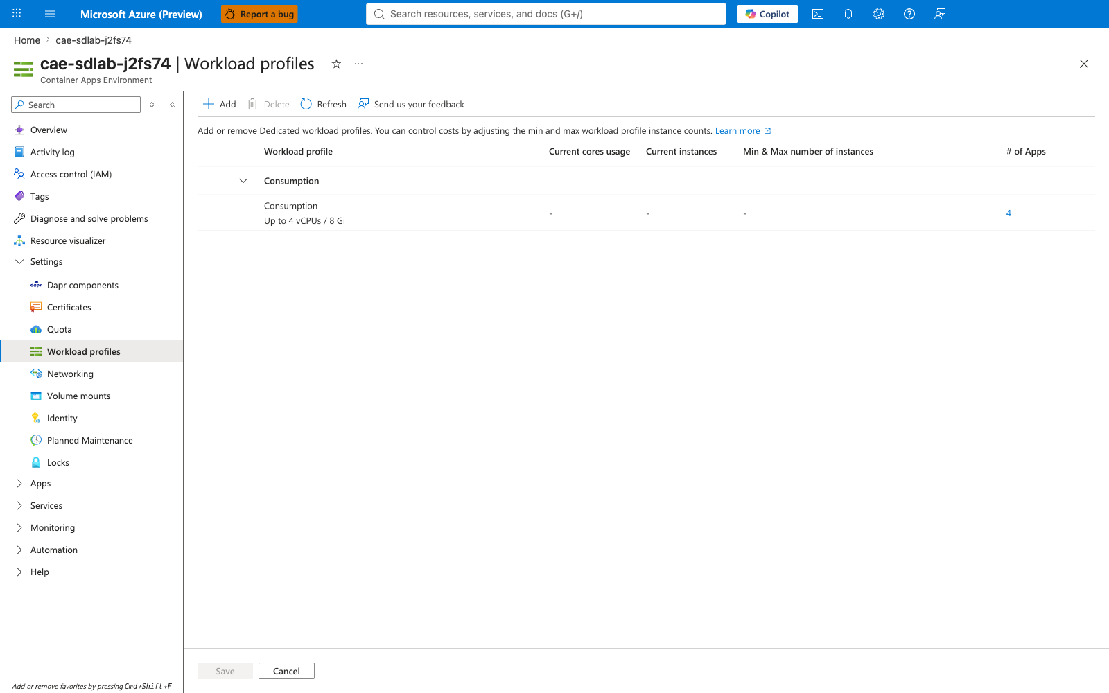Viewport: 1109px width, 693px height.
Task: Open the feedback person icon in header
Action: point(940,14)
